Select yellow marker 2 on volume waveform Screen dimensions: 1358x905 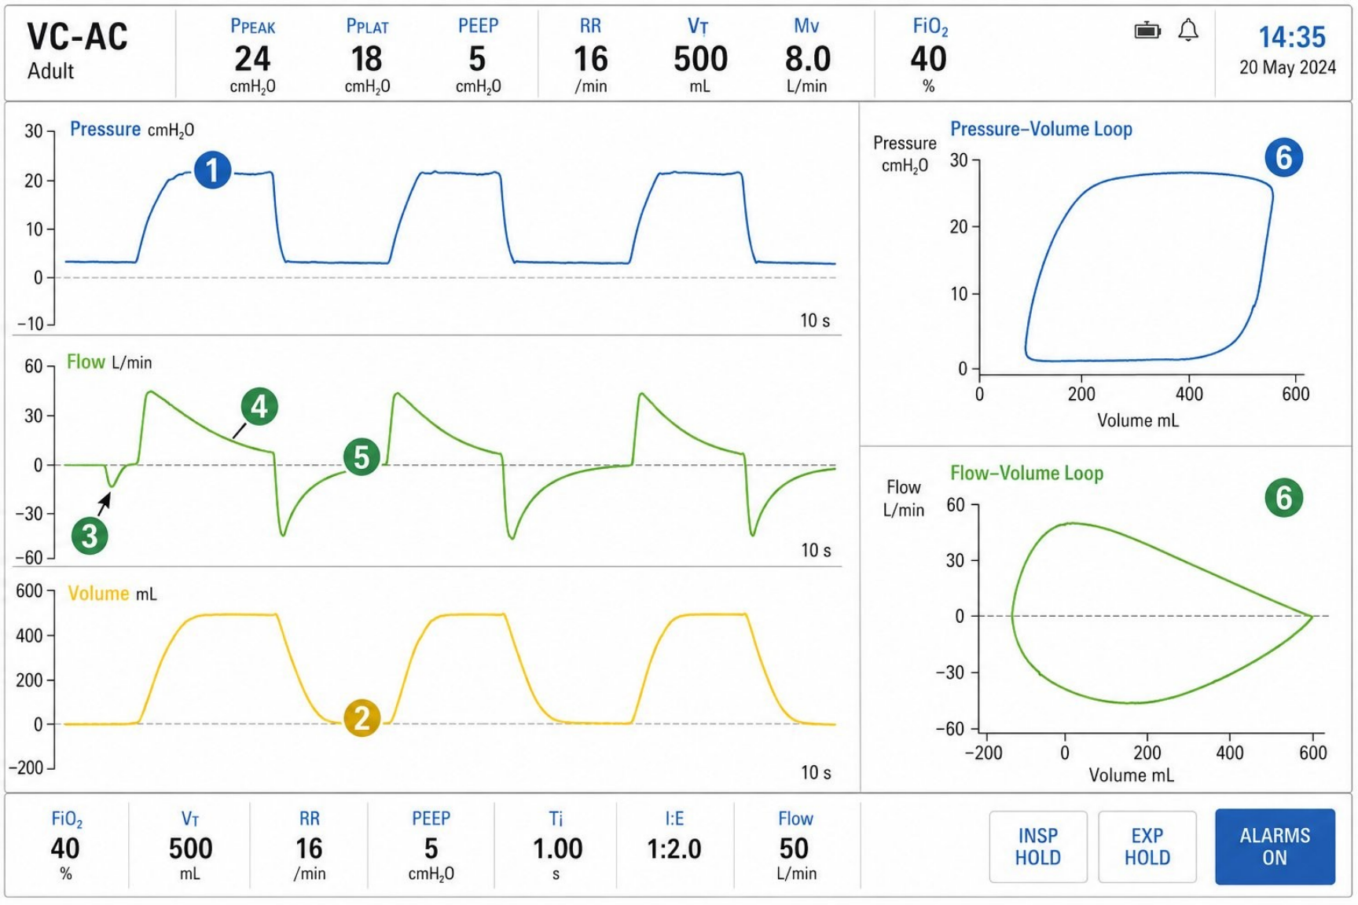pos(362,718)
